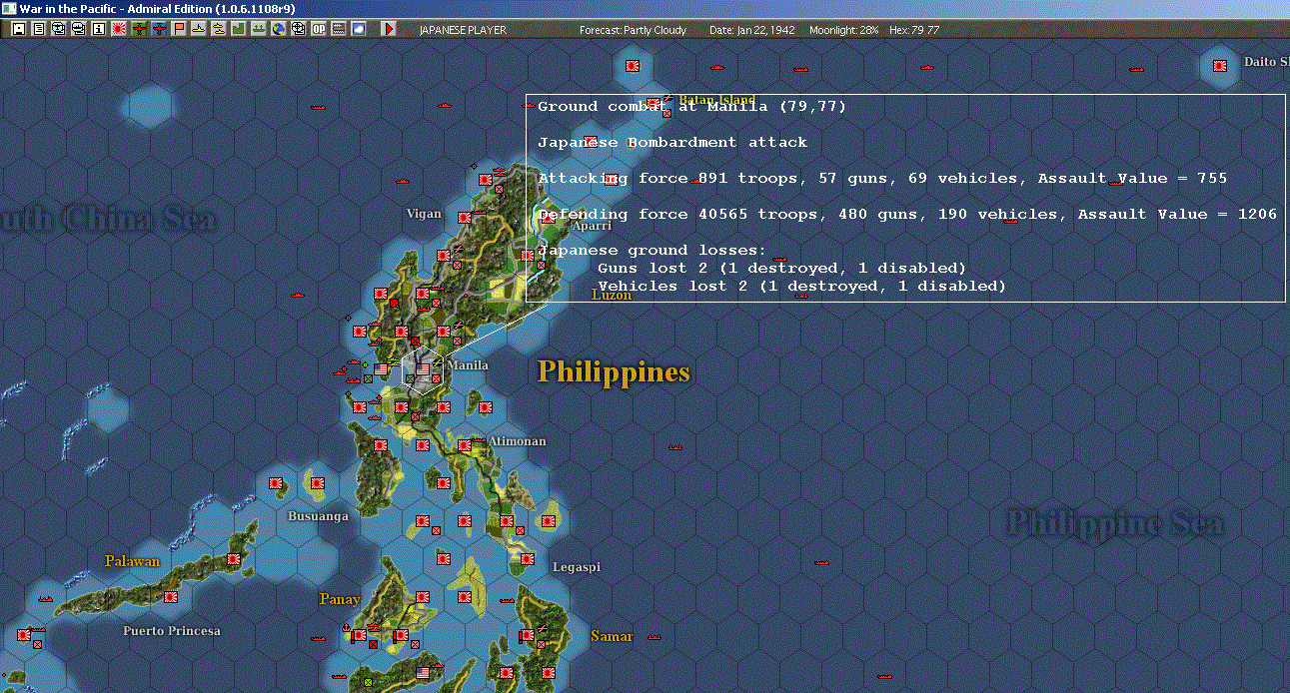The width and height of the screenshot is (1290, 693).
Task: Click the large Philippines map label
Action: [614, 371]
